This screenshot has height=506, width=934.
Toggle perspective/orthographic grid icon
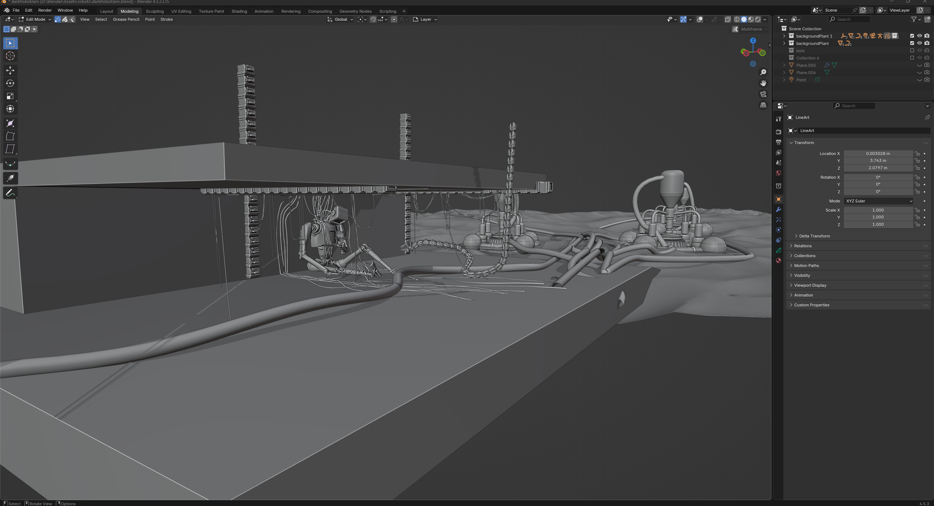(763, 105)
